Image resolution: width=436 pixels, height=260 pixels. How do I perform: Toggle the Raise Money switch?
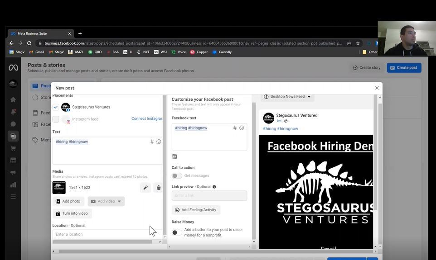(177, 232)
